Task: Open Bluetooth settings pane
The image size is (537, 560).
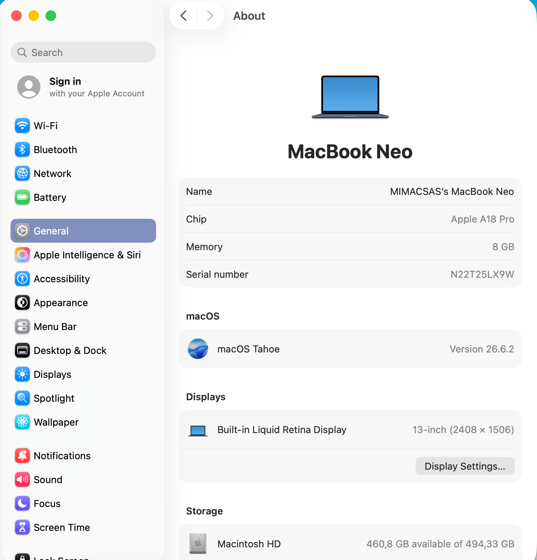Action: [83, 150]
